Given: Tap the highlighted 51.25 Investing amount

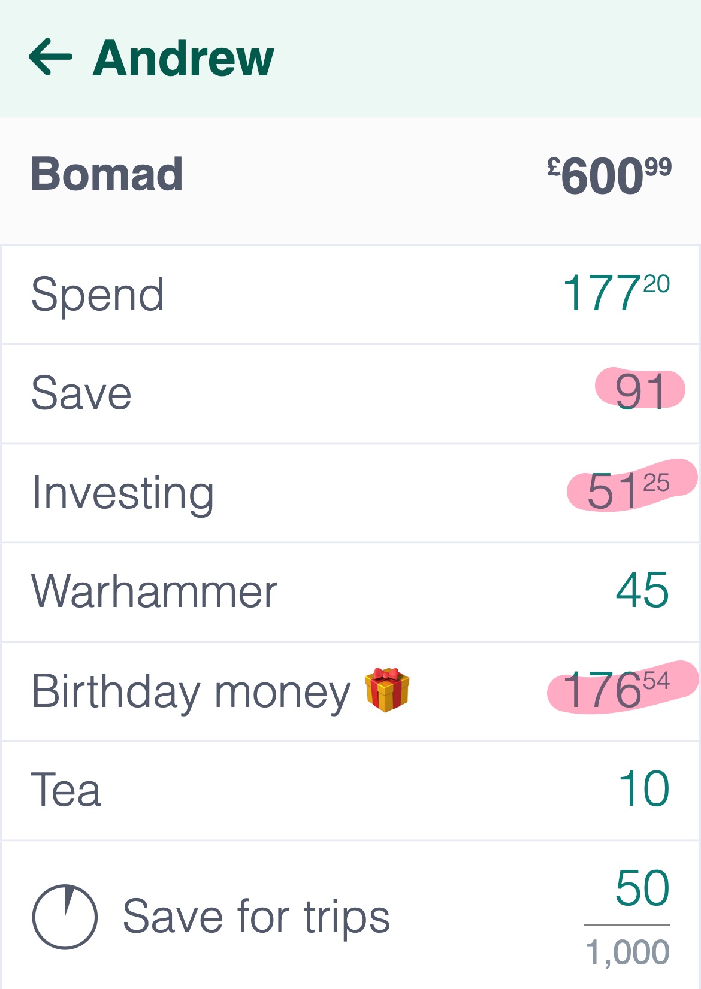Looking at the screenshot, I should pos(629,490).
